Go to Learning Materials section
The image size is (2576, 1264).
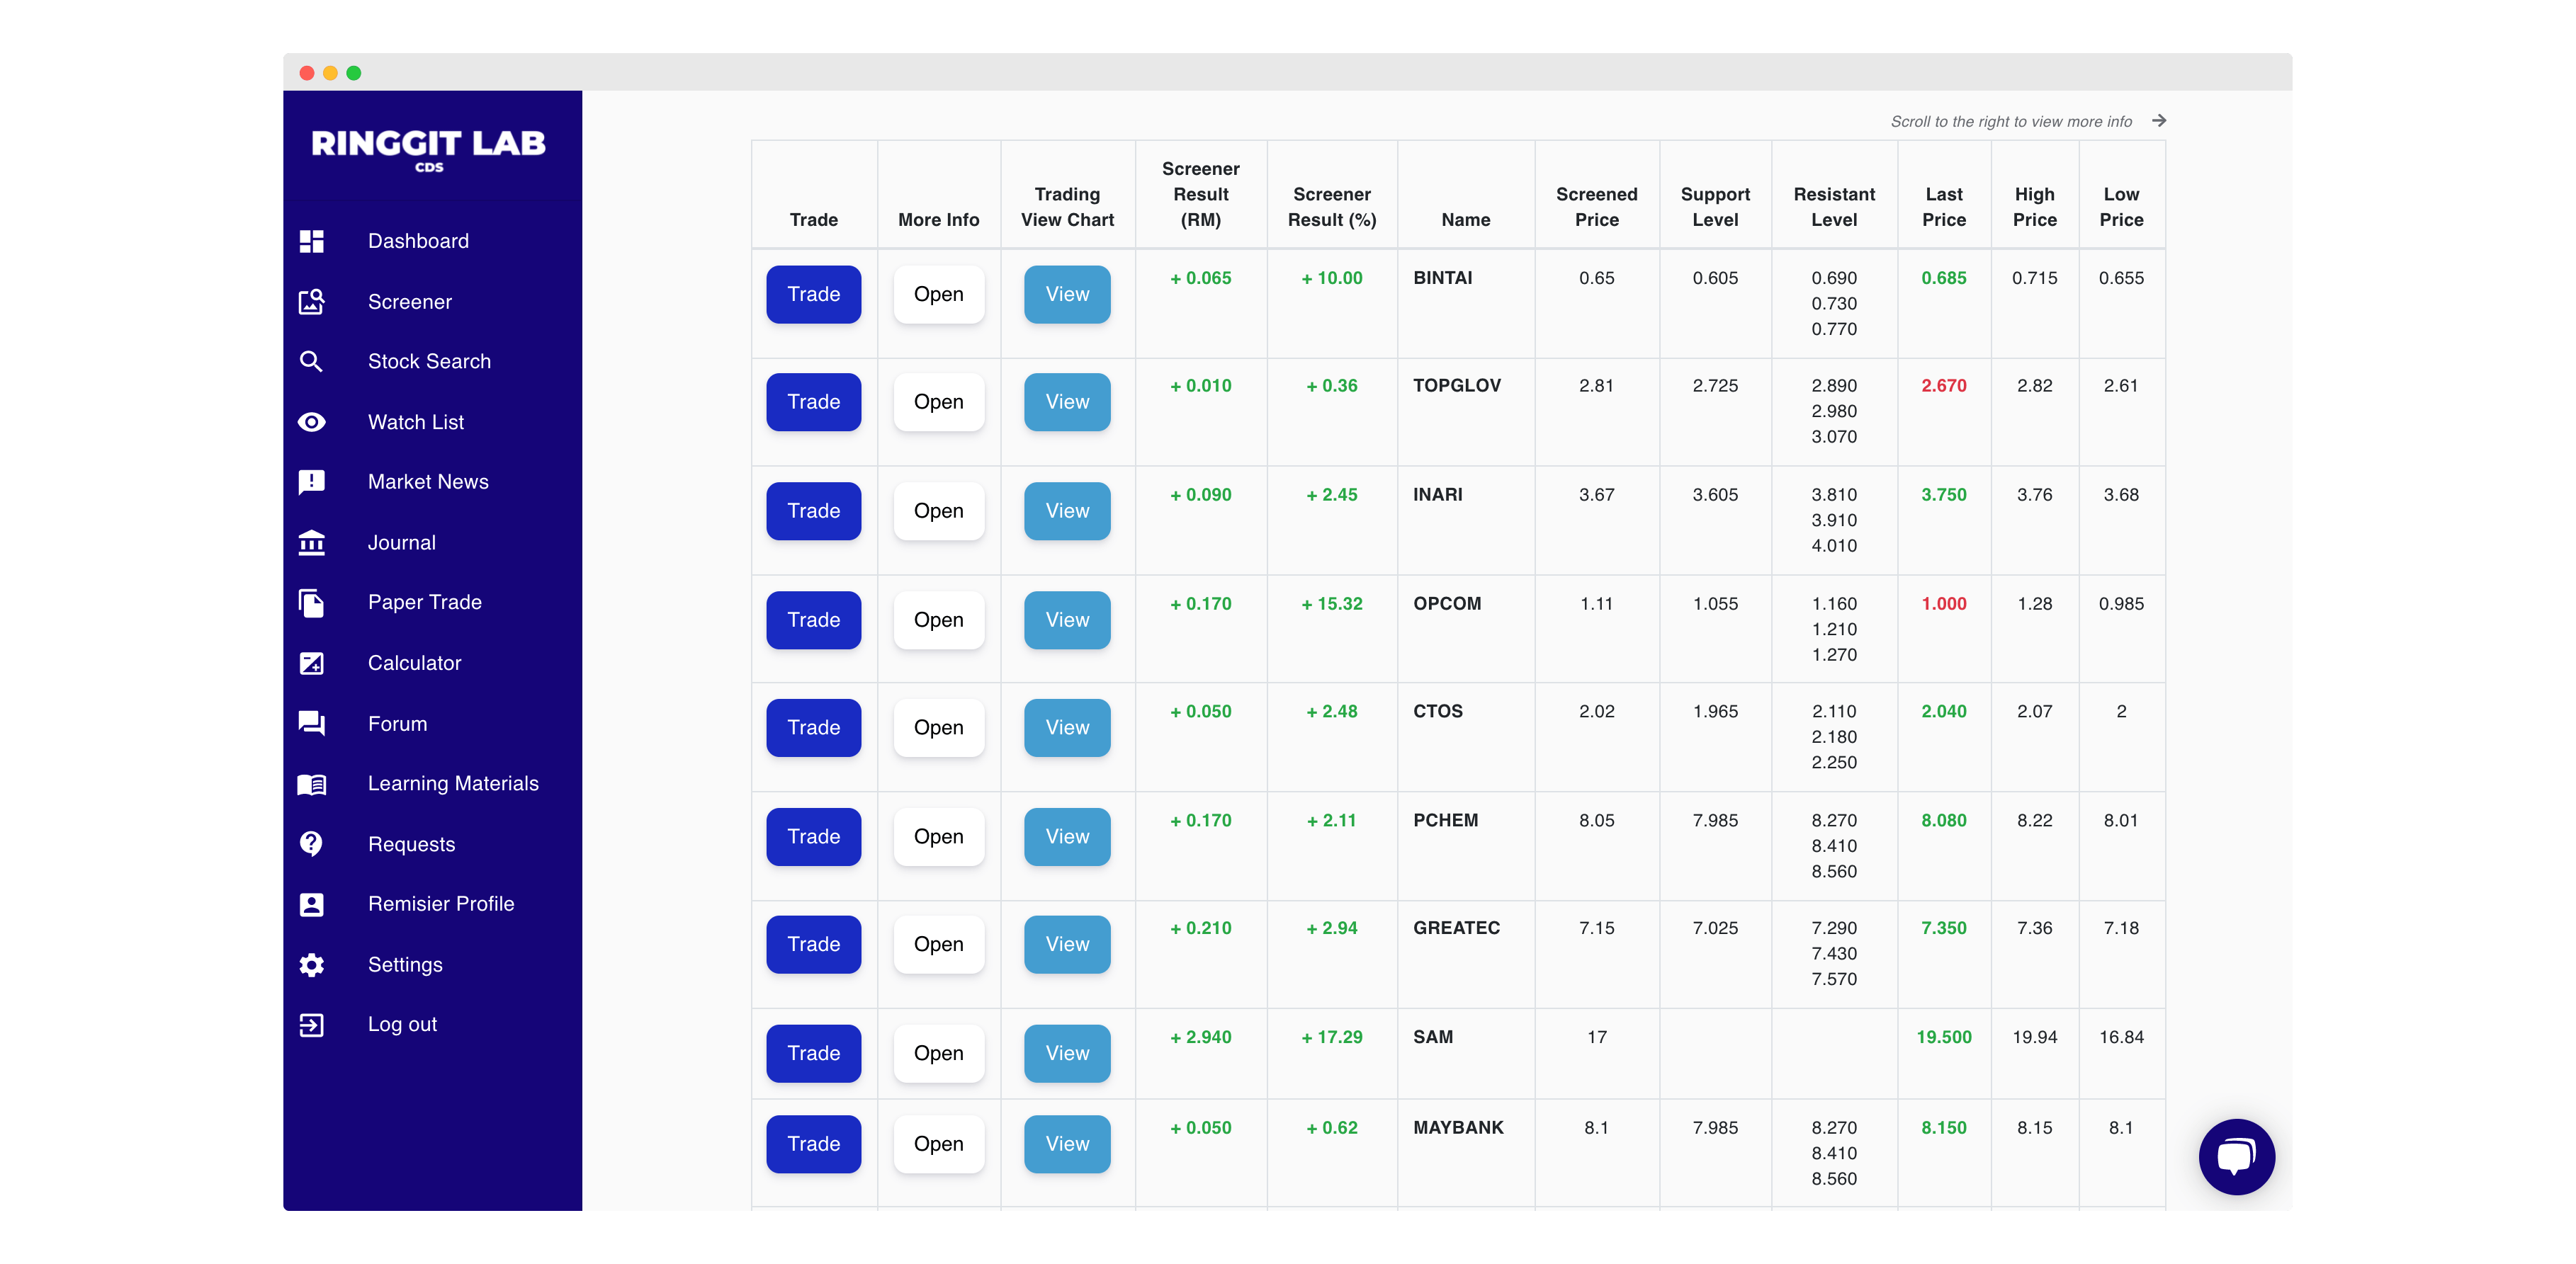(452, 783)
